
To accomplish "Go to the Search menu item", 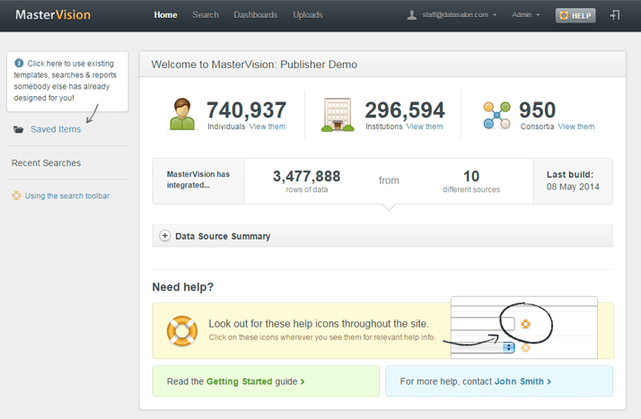I will click(205, 15).
